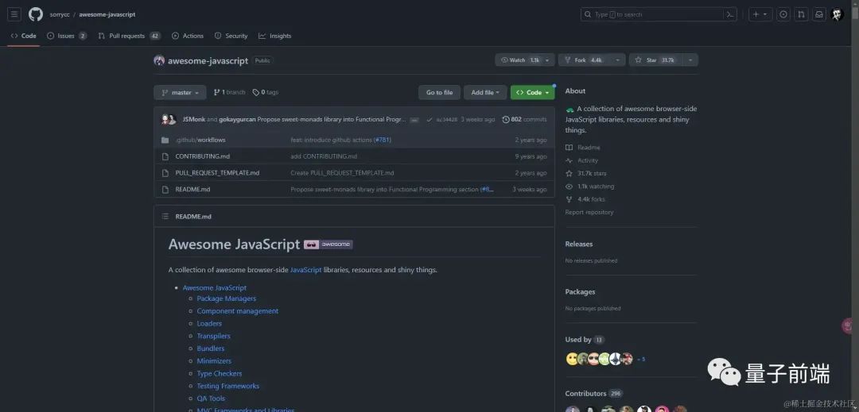
Task: Switch to the Pull requests tab
Action: click(130, 36)
